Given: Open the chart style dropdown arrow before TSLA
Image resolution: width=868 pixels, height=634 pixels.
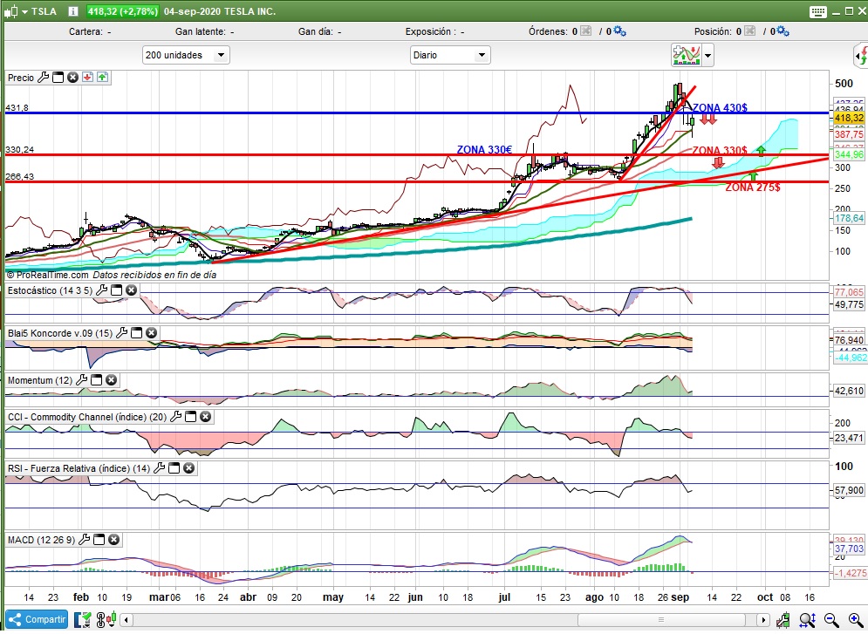Looking at the screenshot, I should [24, 11].
